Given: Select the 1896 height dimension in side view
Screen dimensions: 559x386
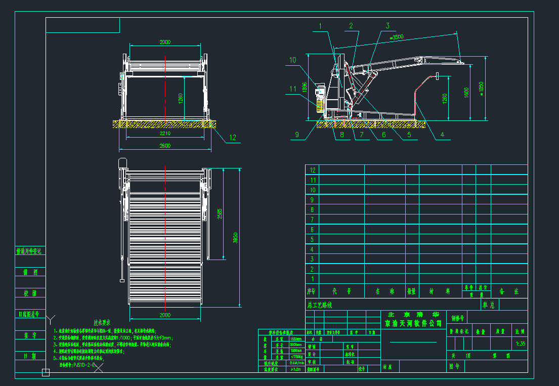Looking at the screenshot, I should (x=305, y=87).
